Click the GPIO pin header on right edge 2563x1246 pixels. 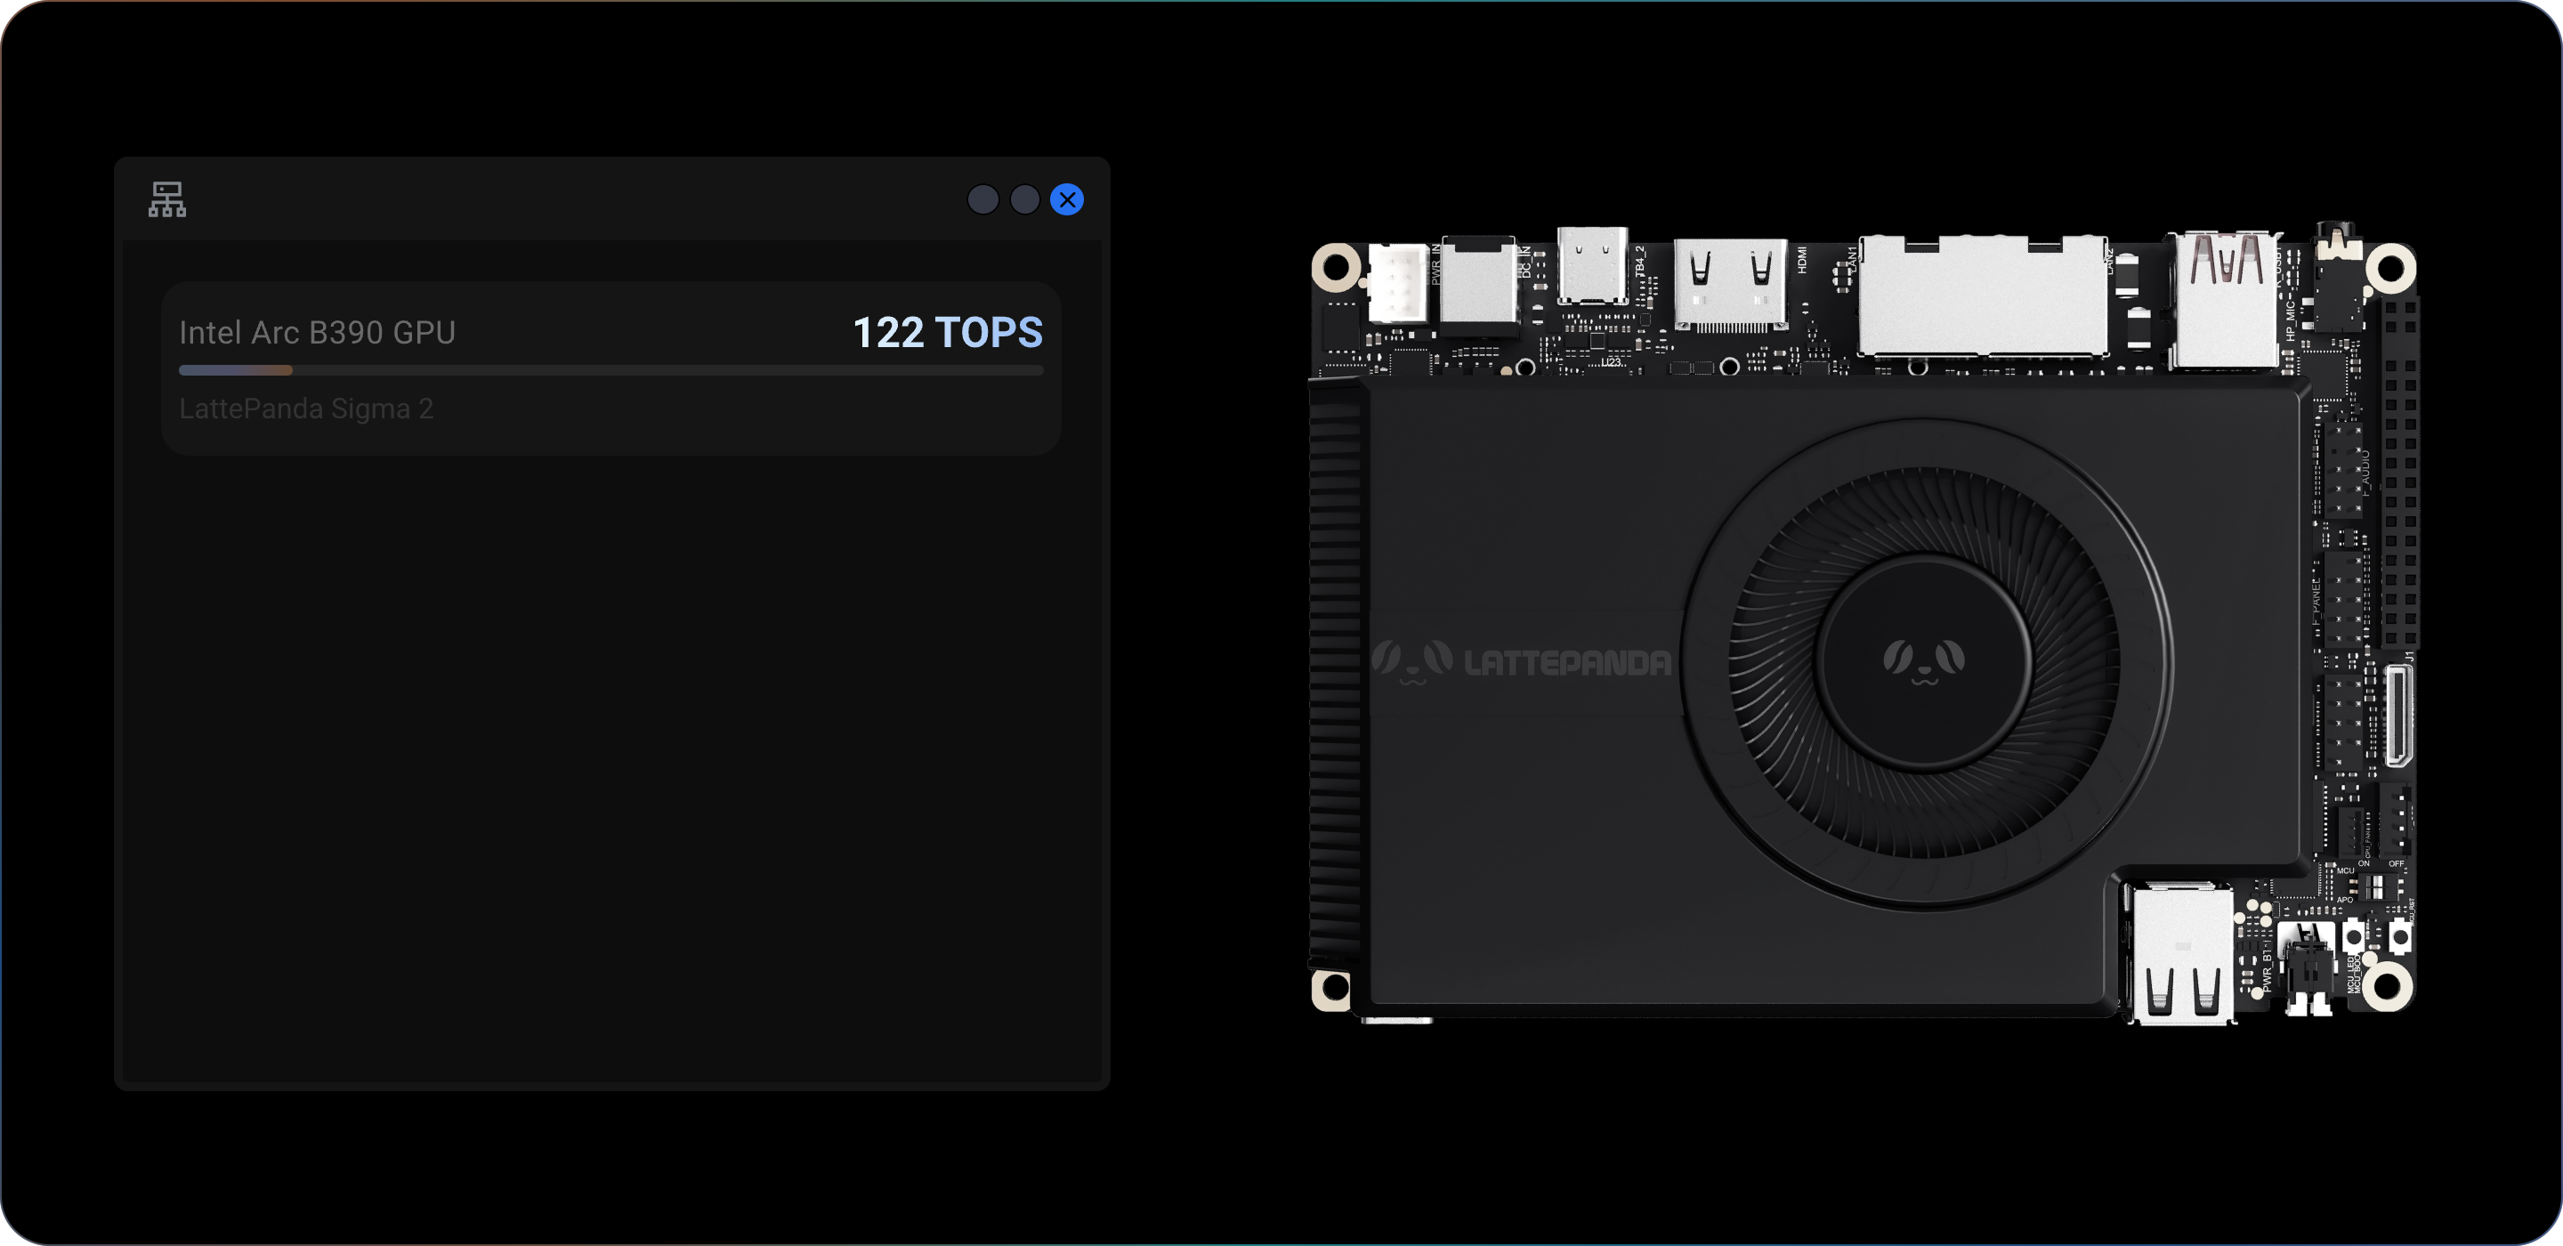(2400, 470)
